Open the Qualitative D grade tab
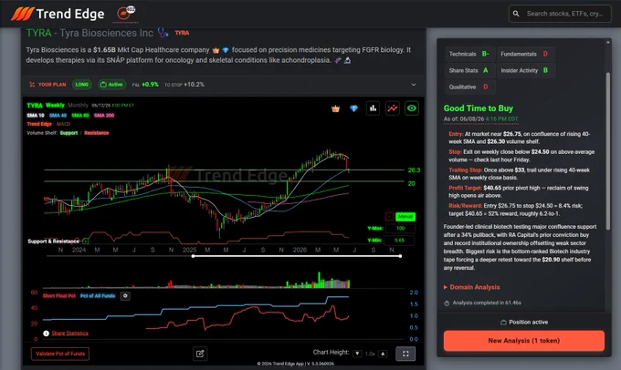621x370 pixels. click(x=468, y=87)
